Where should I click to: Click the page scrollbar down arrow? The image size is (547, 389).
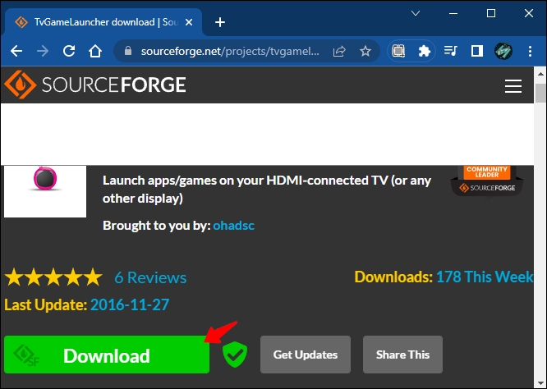pyautogui.click(x=540, y=383)
